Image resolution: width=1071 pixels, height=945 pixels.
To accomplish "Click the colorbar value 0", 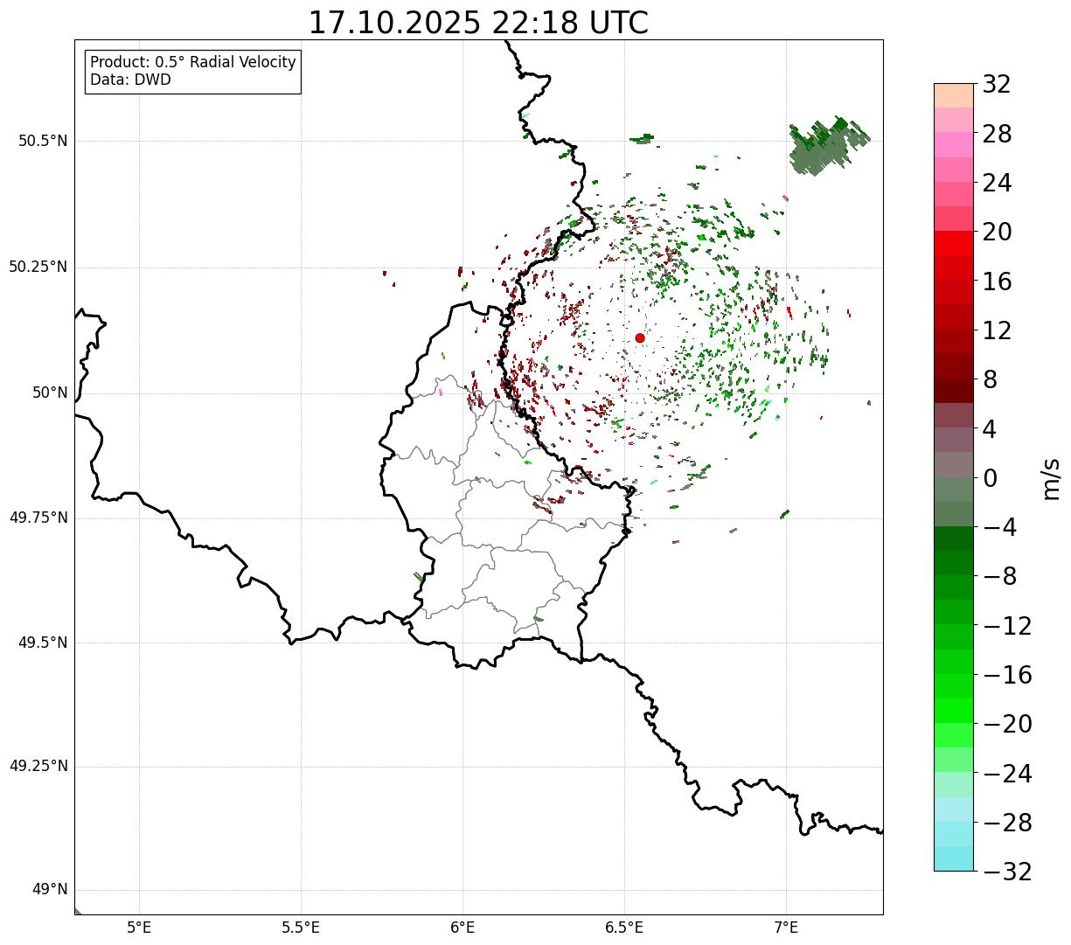I will [990, 478].
